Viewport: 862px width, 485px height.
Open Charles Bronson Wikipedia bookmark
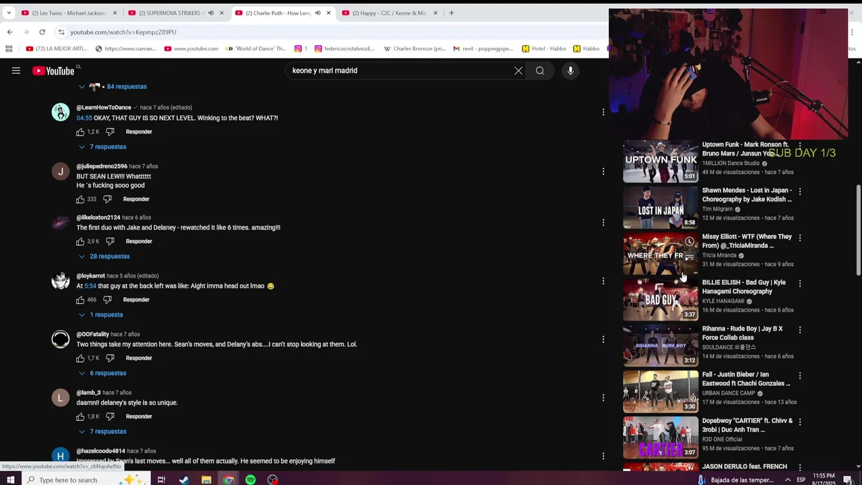[415, 48]
